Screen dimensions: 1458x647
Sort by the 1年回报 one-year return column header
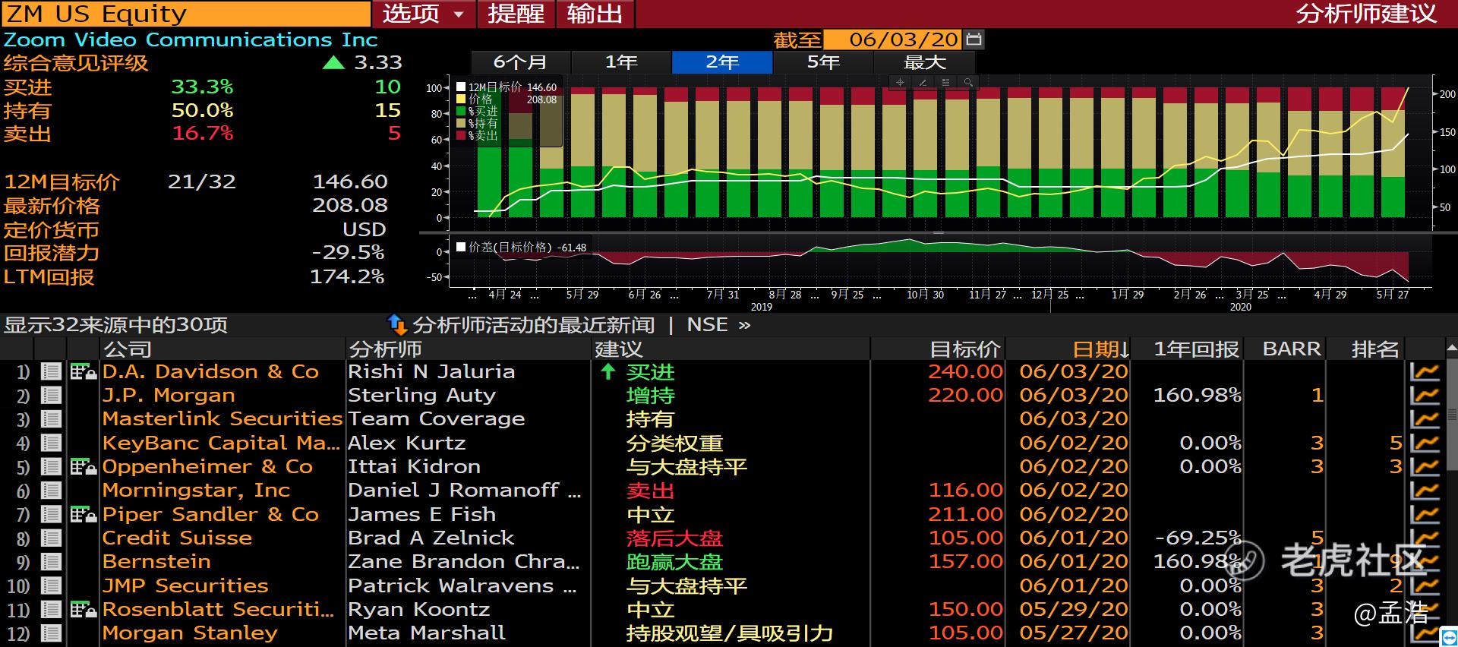pyautogui.click(x=1197, y=349)
